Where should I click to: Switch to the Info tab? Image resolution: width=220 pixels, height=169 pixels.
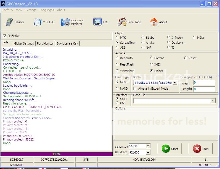click(x=7, y=43)
